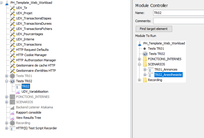This screenshot has width=204, height=138.
Task: Click the Rapport consolide graph icon
Action: [12, 113]
